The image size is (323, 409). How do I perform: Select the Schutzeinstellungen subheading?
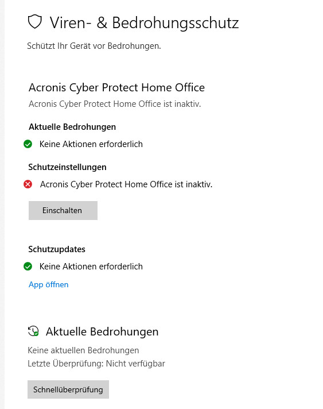click(x=67, y=167)
